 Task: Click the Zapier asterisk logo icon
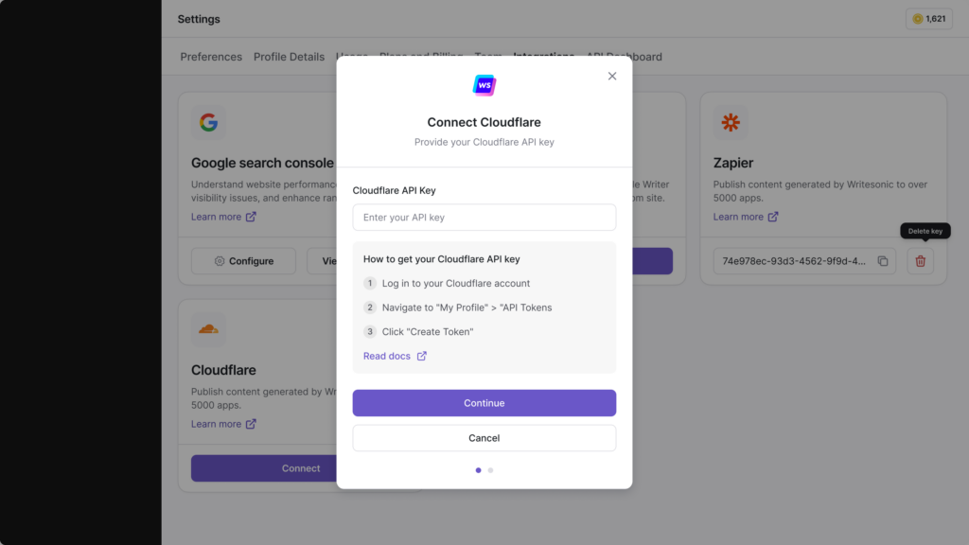point(730,122)
